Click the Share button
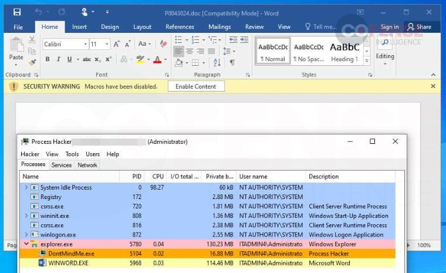 (x=420, y=27)
